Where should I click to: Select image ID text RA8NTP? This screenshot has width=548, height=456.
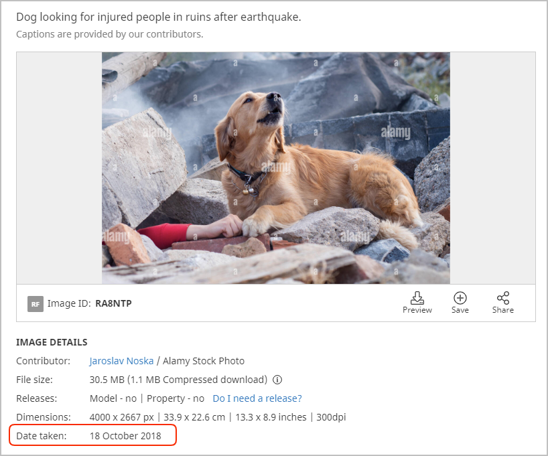pos(114,303)
